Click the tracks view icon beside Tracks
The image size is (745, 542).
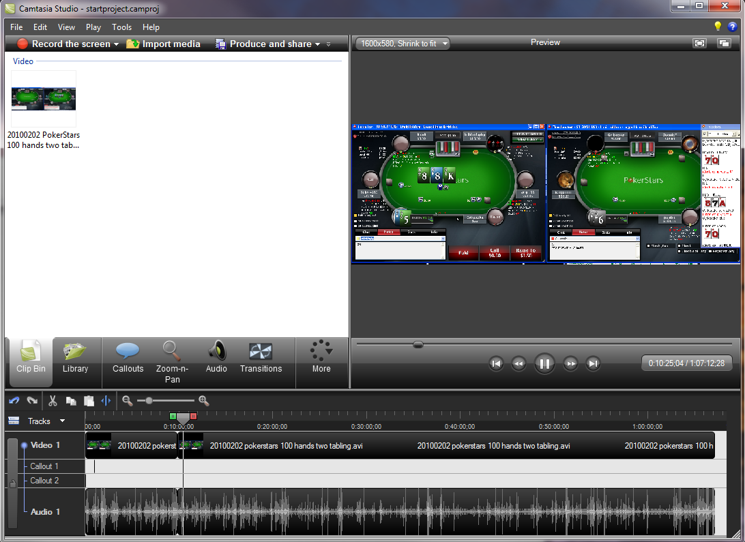(14, 421)
